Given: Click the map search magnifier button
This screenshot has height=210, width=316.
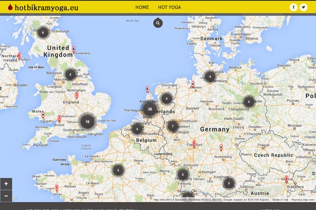Looking at the screenshot, I should coord(158,23).
